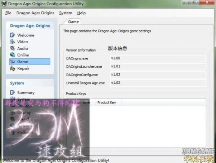Open the Storage information item
Screen dimensions: 216x163
(24, 106)
